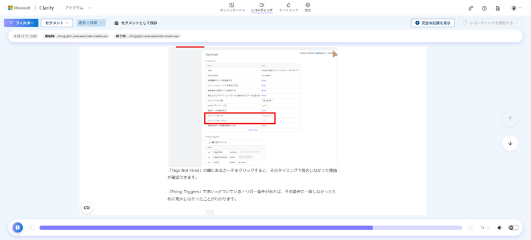531x240 pixels.
Task: Open the Clarity home link
Action: click(46, 8)
